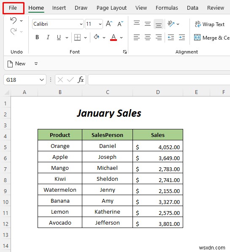This screenshot has width=230, height=252.
Task: Select the sales cell showing 3,801.00
Action: [x=158, y=223]
